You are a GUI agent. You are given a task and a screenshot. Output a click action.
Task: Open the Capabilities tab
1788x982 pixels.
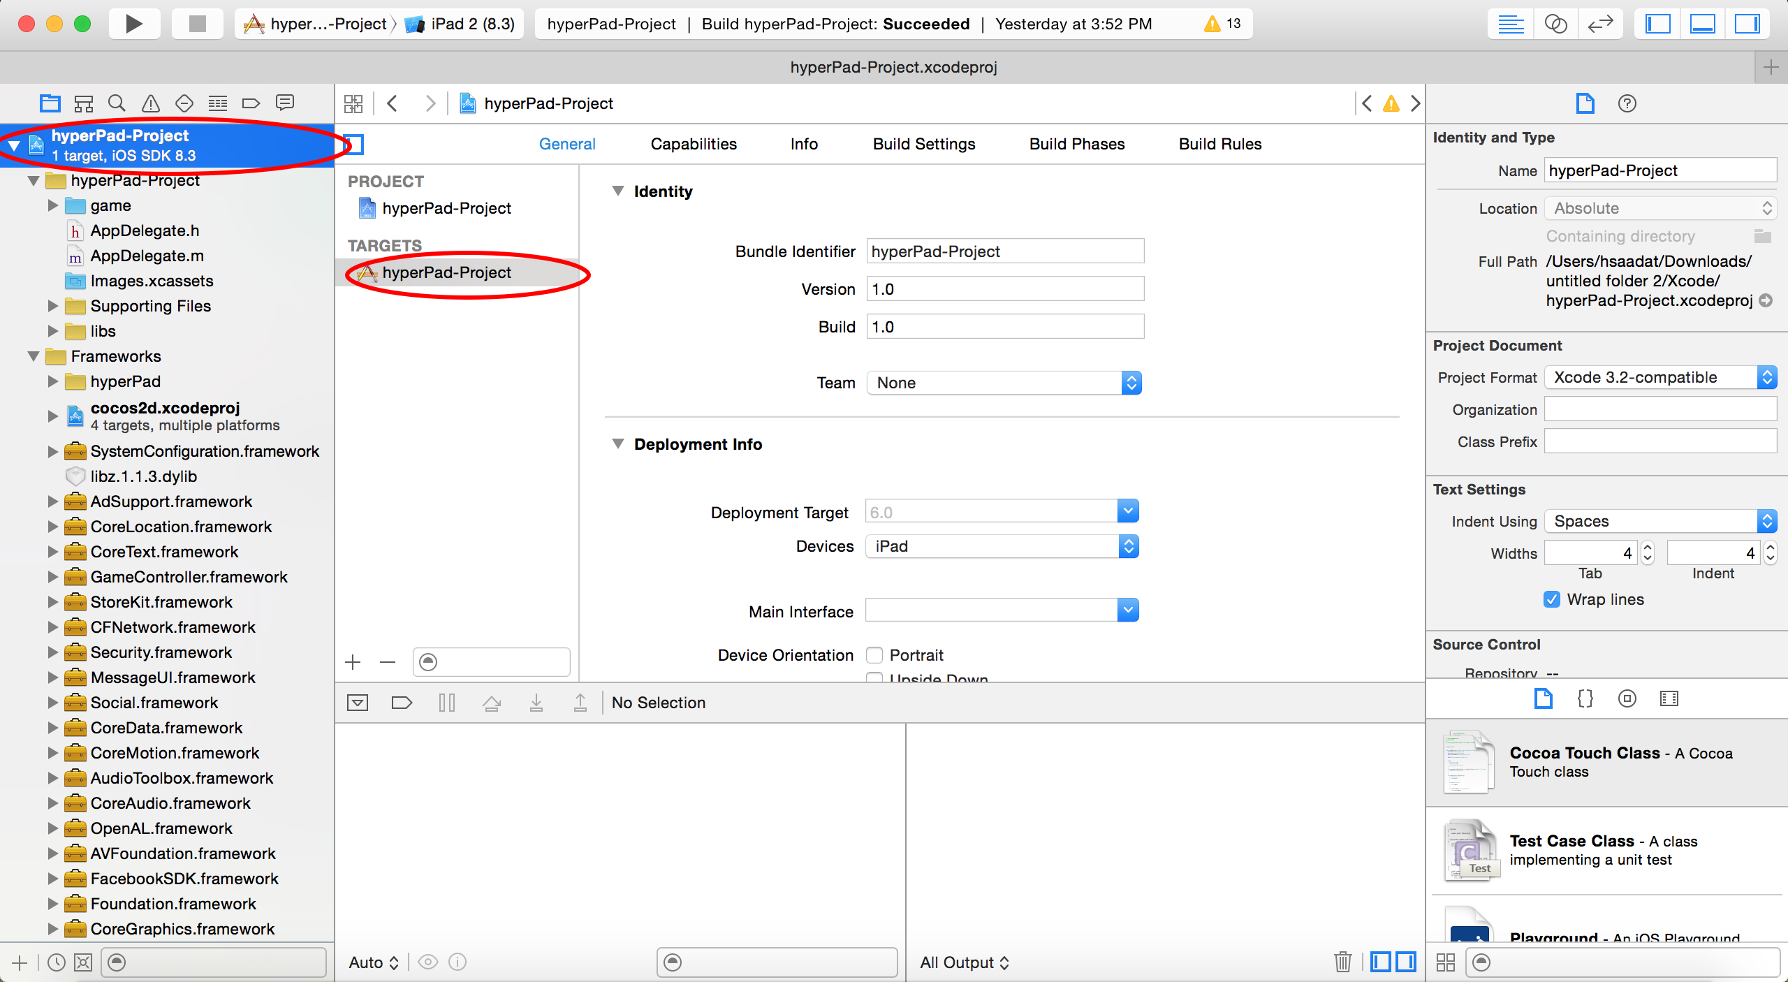coord(693,144)
